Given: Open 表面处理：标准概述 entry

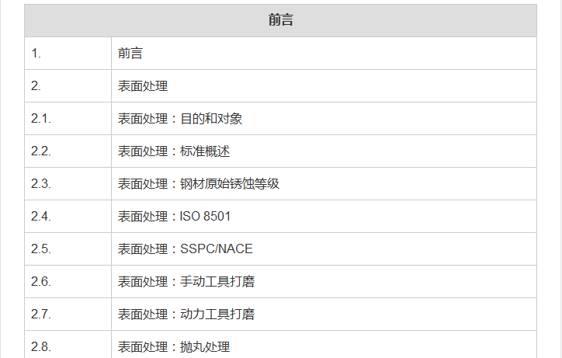Looking at the screenshot, I should pos(174,151).
